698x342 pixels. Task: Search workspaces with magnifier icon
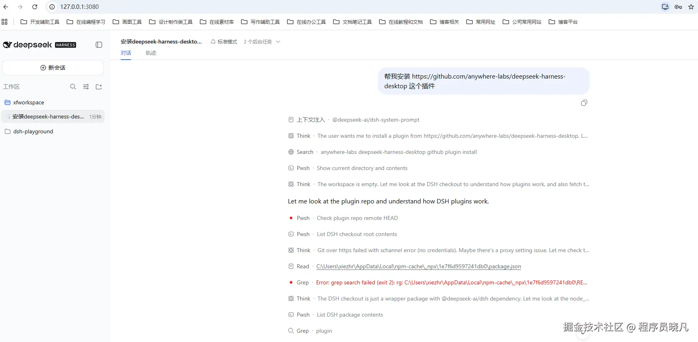(x=73, y=87)
